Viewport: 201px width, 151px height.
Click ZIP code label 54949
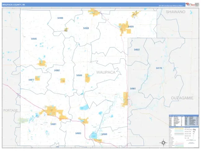point(79,75)
